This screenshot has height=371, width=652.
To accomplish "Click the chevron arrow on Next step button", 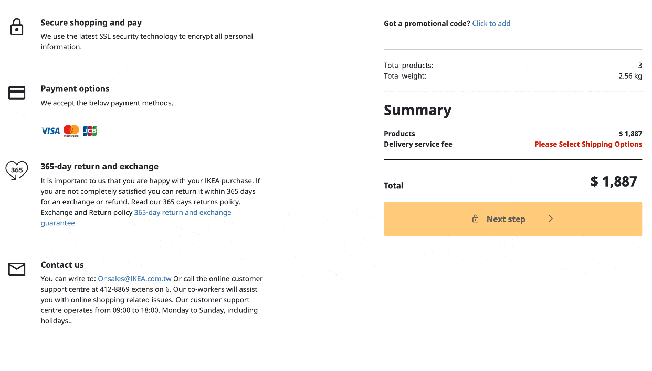I will [x=550, y=219].
